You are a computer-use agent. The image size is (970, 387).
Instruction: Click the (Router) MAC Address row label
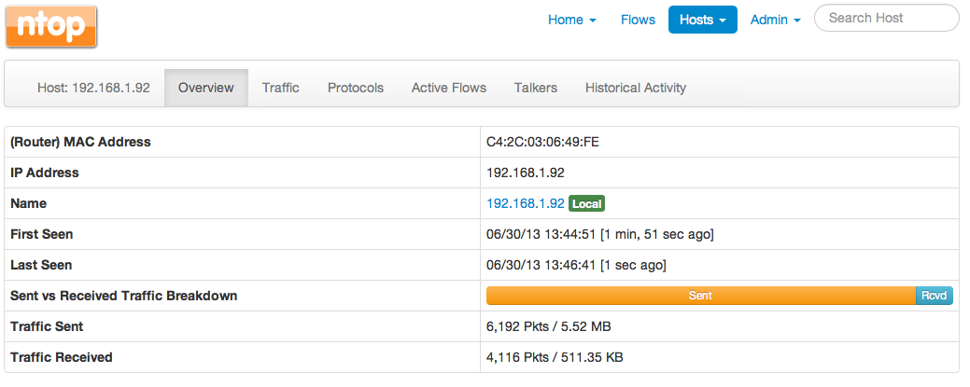80,142
